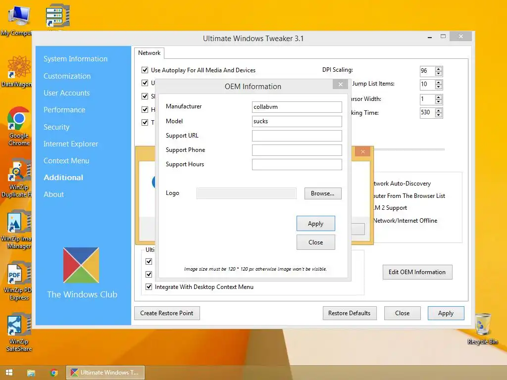
Task: Open Chrome from the taskbar
Action: (x=54, y=373)
